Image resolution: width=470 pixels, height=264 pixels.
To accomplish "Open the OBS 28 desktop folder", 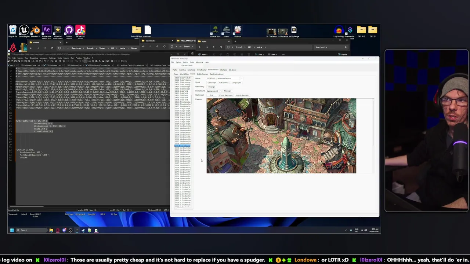I will pos(373,32).
